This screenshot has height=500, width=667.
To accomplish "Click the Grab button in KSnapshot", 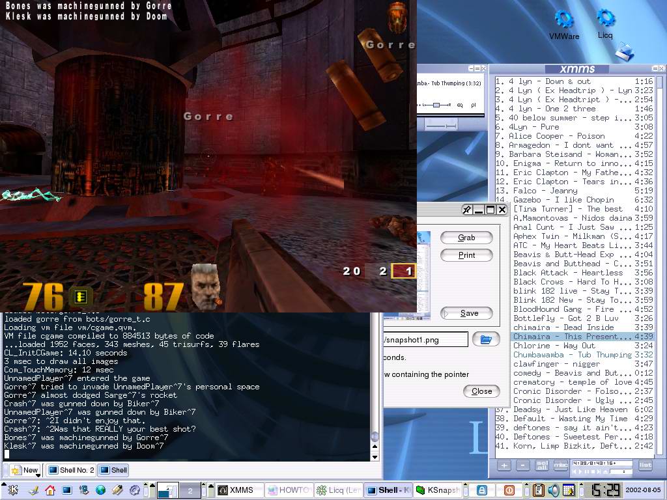I will point(466,238).
